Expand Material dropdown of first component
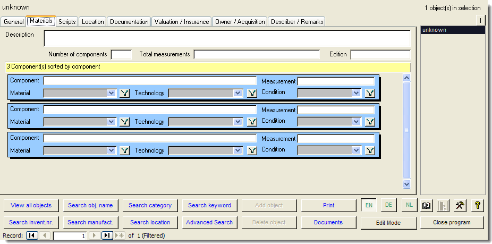The width and height of the screenshot is (492, 244). (111, 93)
